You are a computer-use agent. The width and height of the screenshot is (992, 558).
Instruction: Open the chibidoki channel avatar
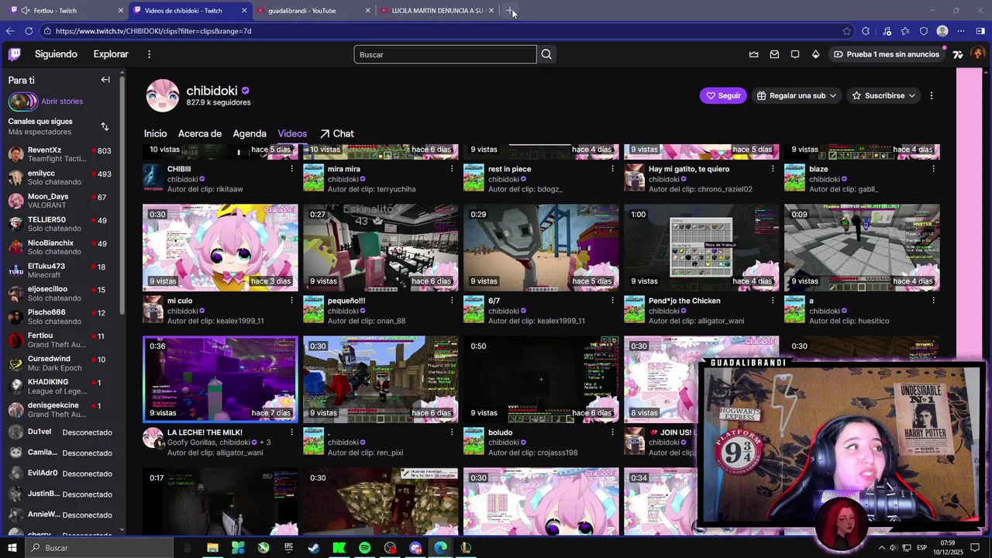coord(163,95)
